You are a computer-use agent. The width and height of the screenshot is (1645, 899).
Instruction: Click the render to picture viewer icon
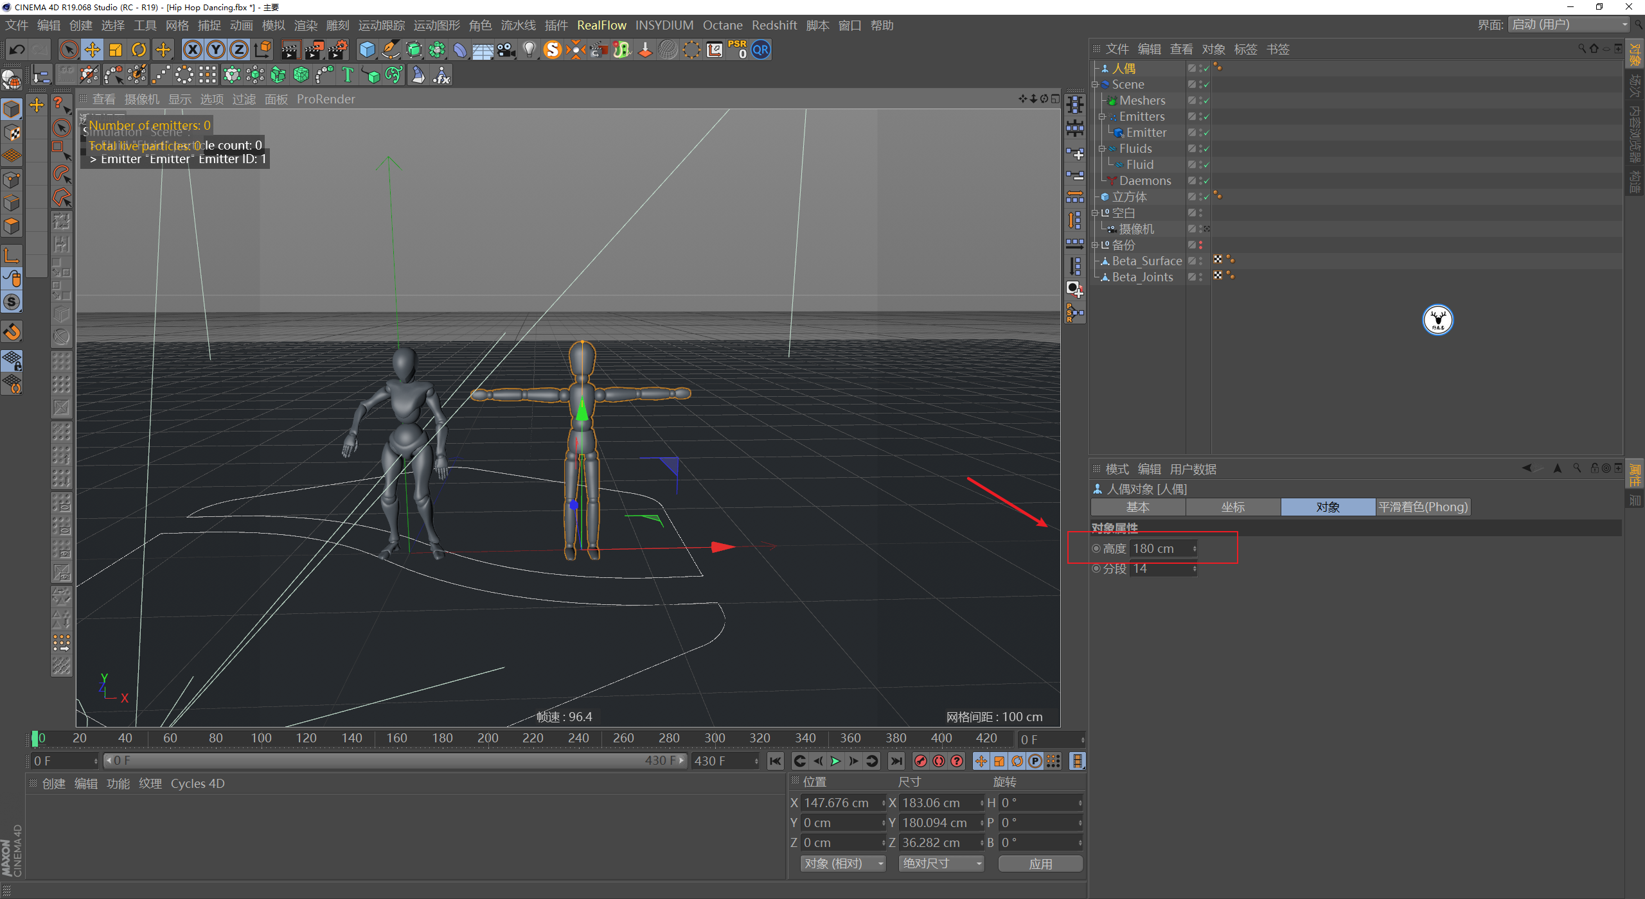pos(314,49)
